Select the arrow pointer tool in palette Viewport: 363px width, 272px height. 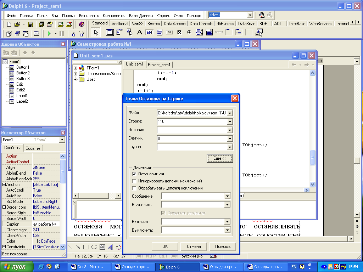click(x=96, y=33)
